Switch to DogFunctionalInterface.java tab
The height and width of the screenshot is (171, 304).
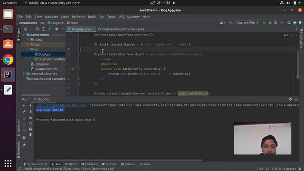123,29
